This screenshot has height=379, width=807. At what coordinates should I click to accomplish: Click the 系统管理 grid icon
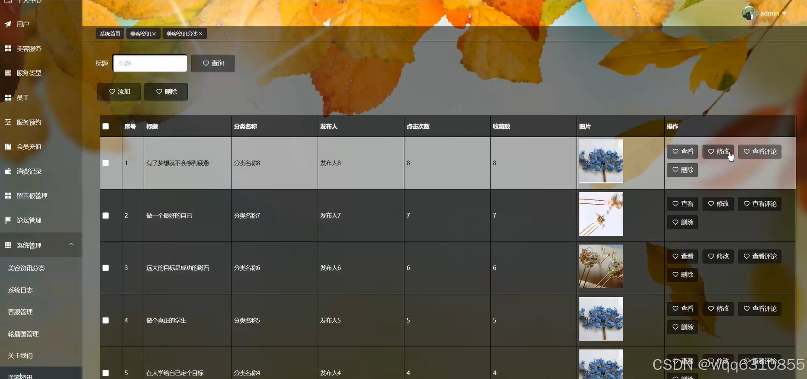pos(8,245)
